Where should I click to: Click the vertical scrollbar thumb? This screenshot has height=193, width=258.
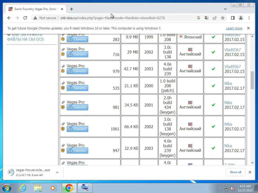(252, 80)
